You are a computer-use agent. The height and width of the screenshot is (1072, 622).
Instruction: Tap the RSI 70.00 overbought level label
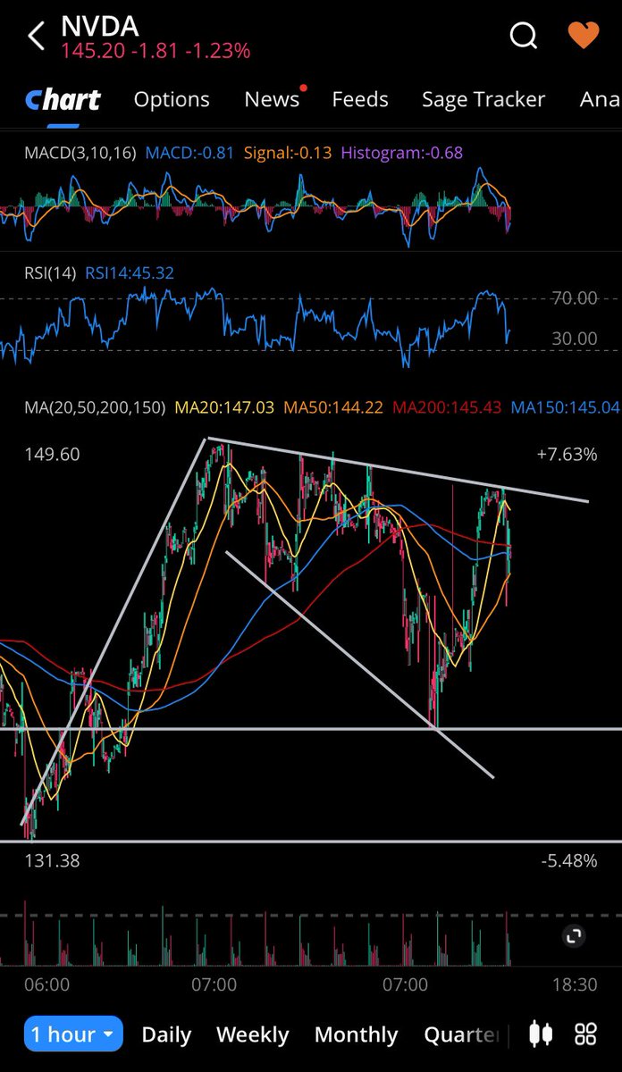point(574,298)
